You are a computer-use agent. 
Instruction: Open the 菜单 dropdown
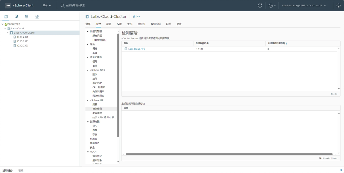click(x=47, y=5)
